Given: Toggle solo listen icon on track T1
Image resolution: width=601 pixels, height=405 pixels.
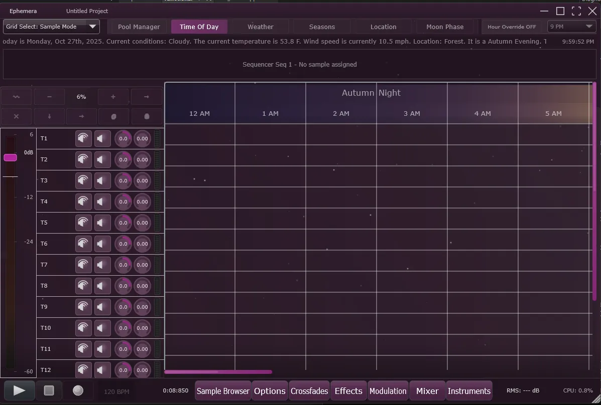Looking at the screenshot, I should [83, 138].
